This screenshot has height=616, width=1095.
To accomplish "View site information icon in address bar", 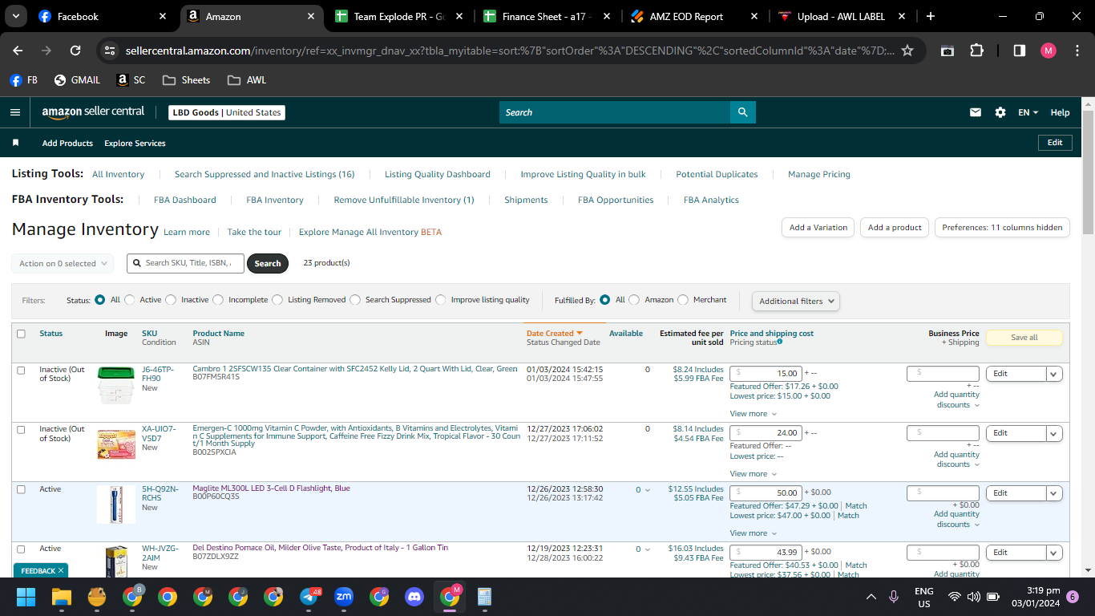I will [111, 51].
